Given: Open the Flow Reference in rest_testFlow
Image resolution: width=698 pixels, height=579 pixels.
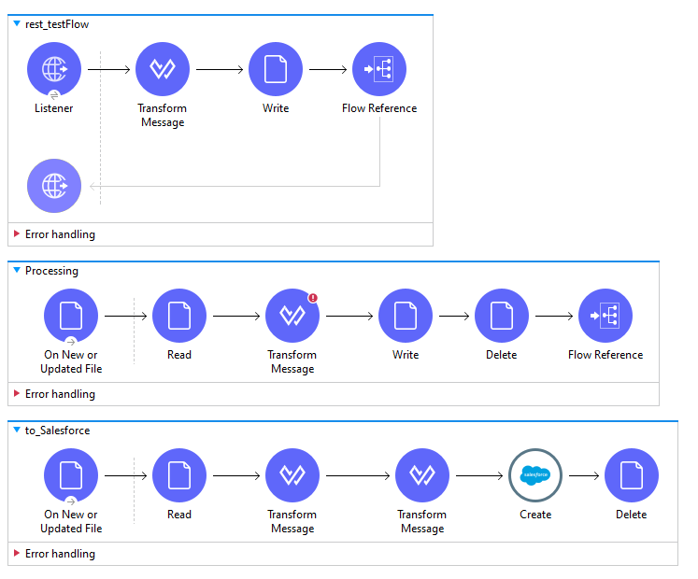Looking at the screenshot, I should (379, 70).
